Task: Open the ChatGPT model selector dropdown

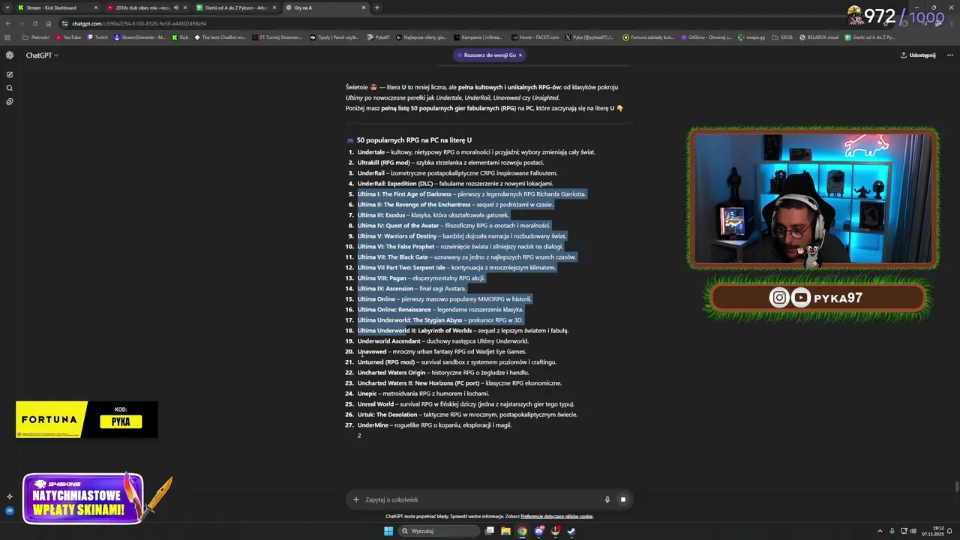Action: point(42,55)
